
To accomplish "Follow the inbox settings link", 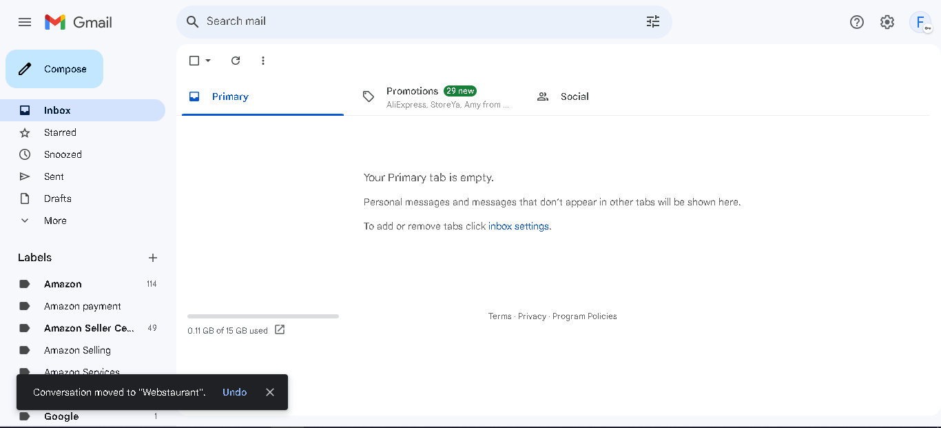I will click(x=519, y=226).
